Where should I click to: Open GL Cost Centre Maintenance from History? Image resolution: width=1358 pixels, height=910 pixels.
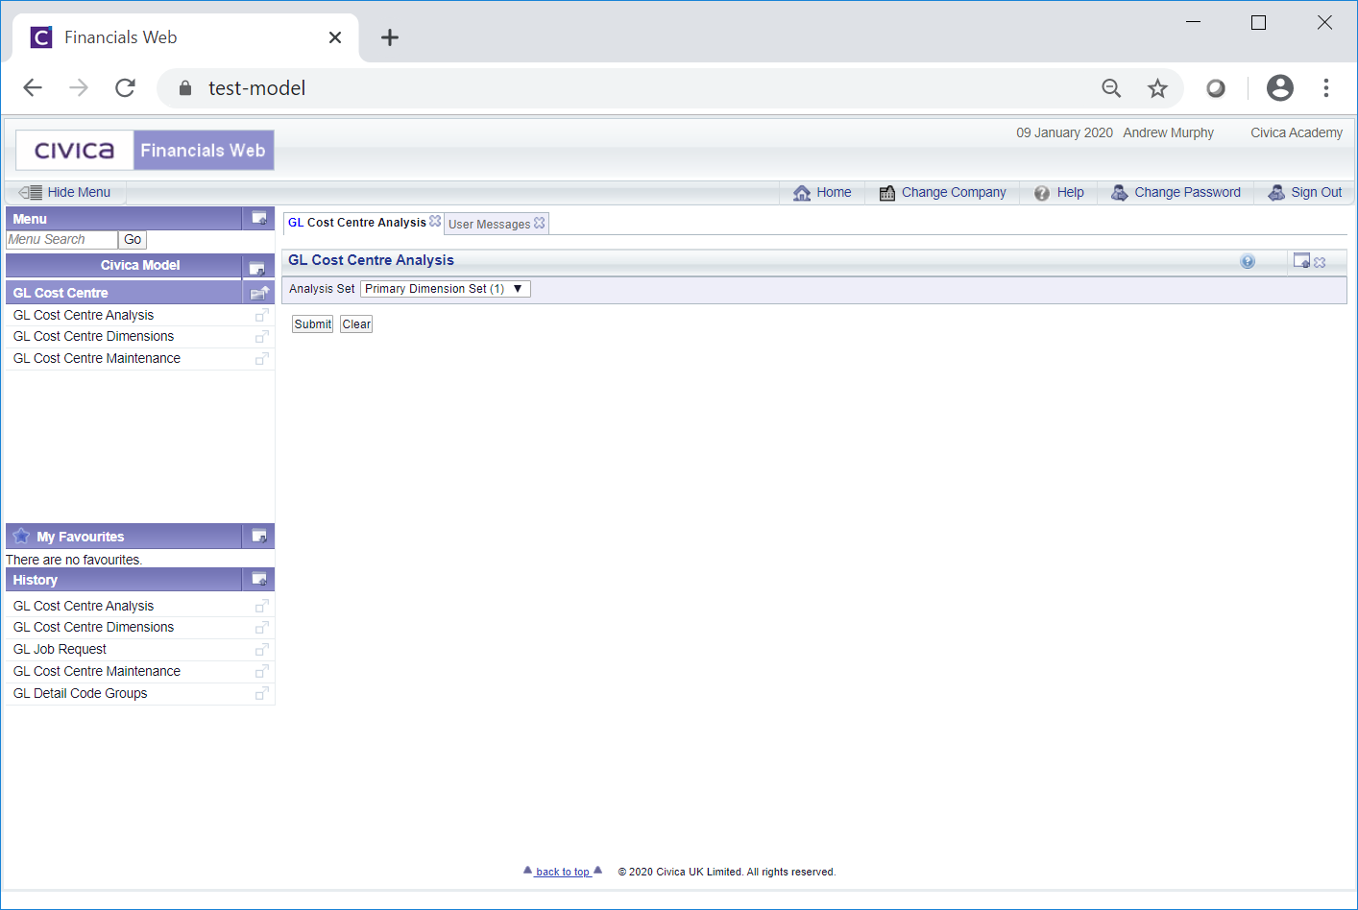pos(97,671)
